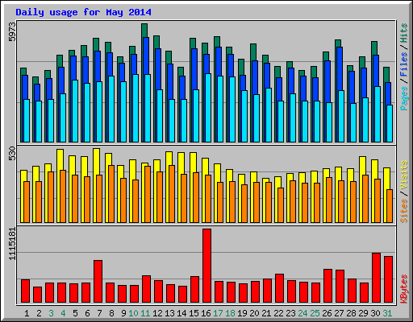This screenshot has height=322, width=413.
Task: Click day label 23 on the x-axis
Action: pos(290,313)
